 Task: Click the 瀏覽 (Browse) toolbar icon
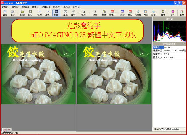point(5,13)
